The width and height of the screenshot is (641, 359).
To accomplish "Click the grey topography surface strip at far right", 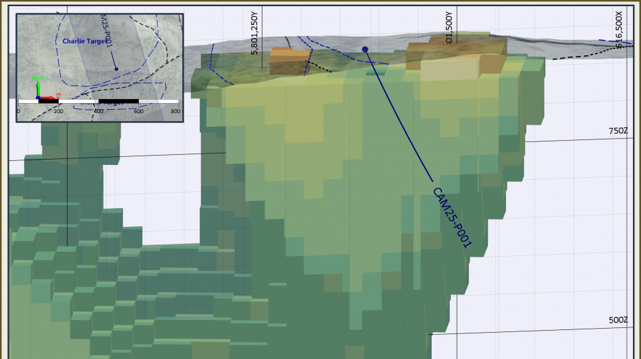I will tap(594, 49).
